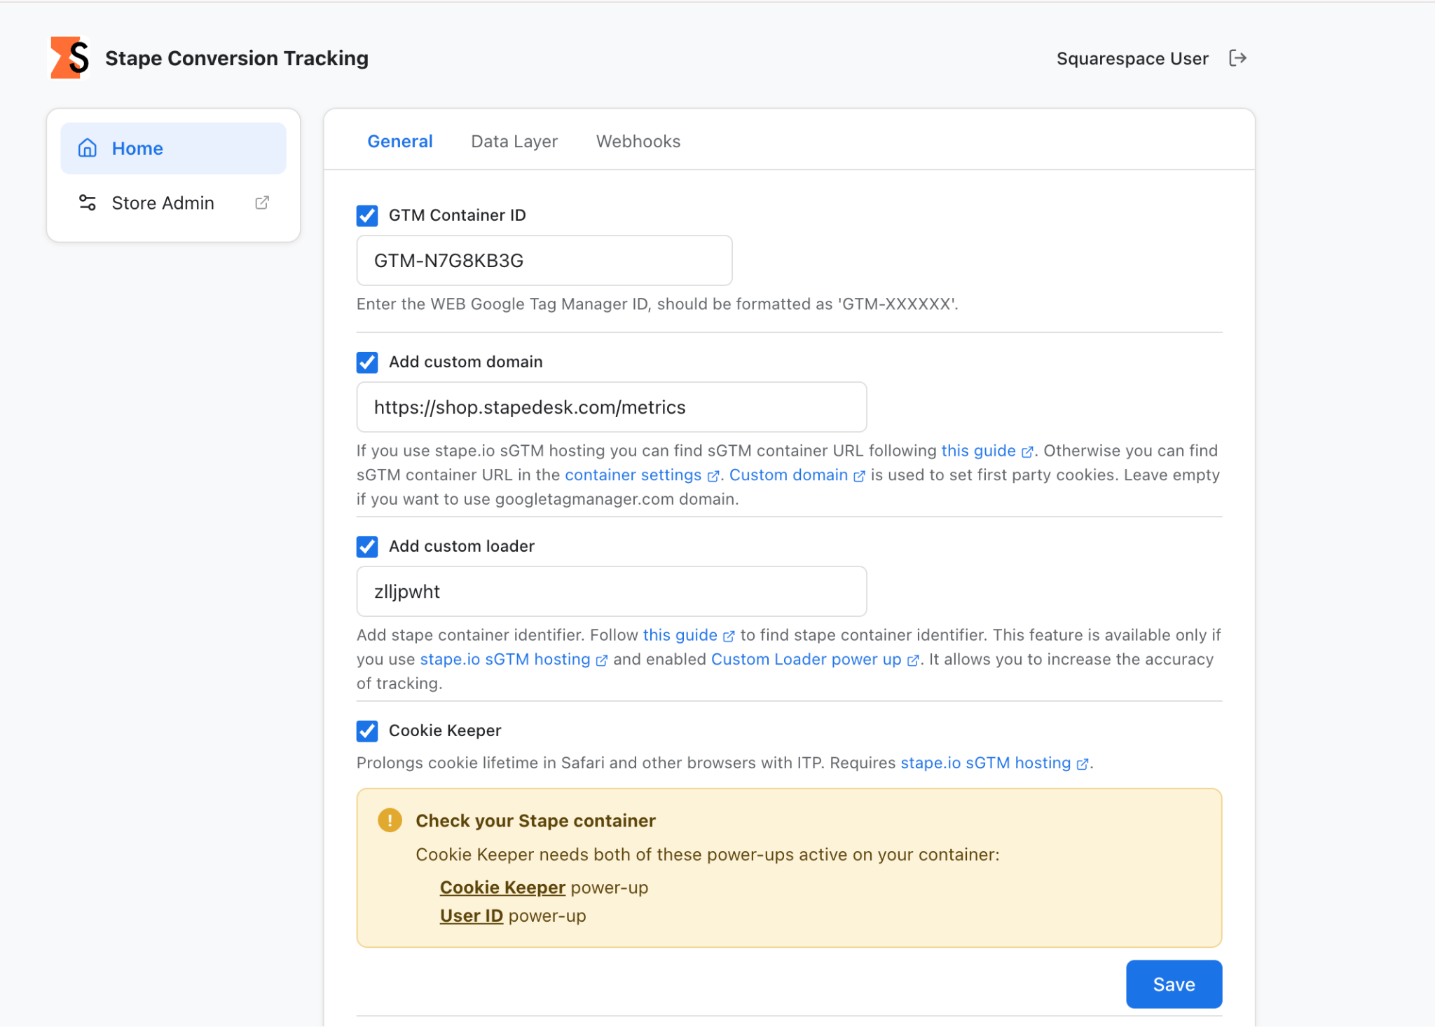Open Home in the sidebar
This screenshot has height=1027, width=1435.
[x=174, y=148]
